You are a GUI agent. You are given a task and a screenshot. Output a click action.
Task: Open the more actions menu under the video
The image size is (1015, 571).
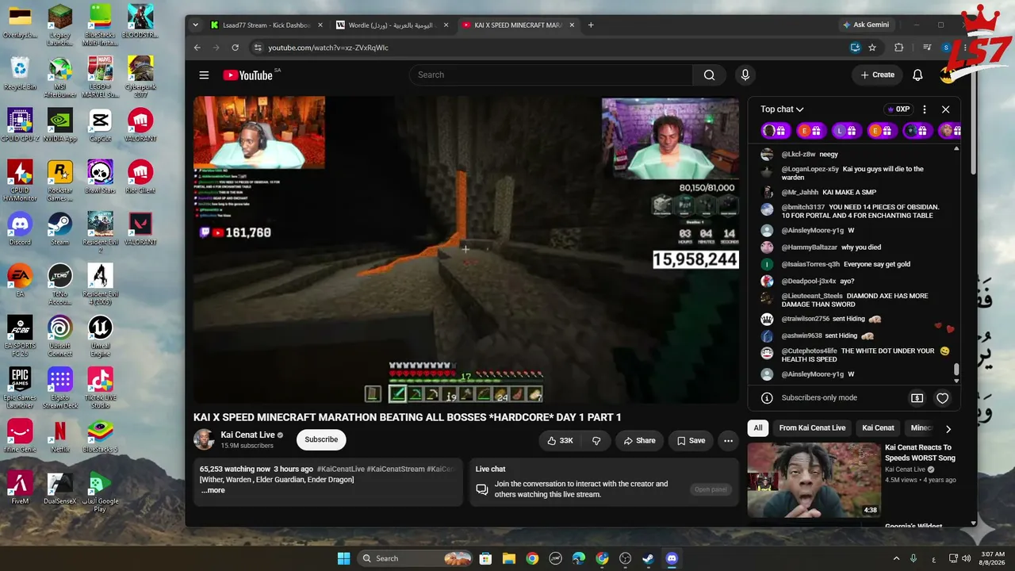point(728,441)
